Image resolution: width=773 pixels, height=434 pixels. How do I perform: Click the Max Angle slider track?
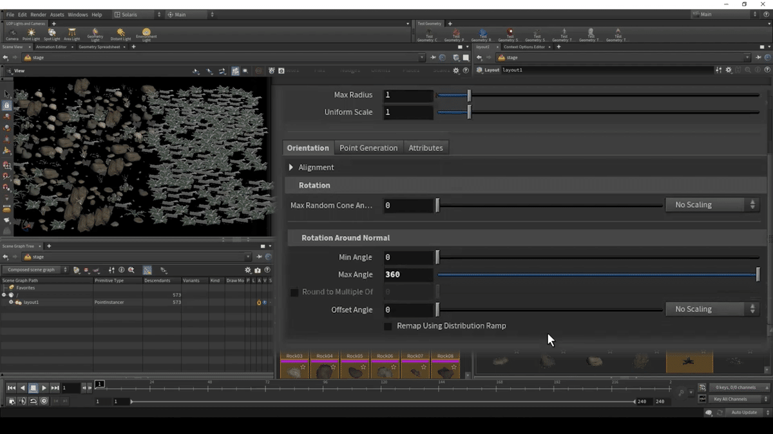[596, 275]
